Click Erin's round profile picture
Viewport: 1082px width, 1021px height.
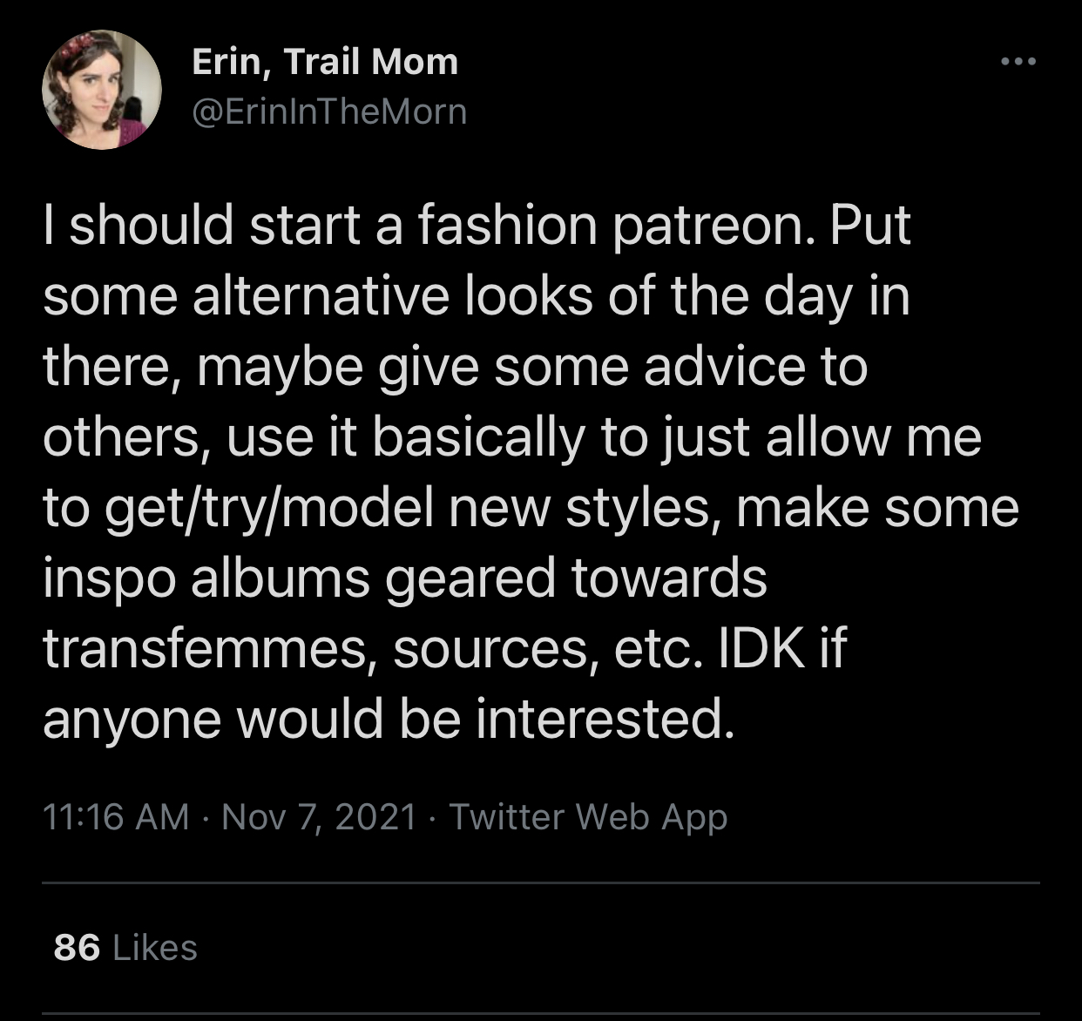coord(102,90)
